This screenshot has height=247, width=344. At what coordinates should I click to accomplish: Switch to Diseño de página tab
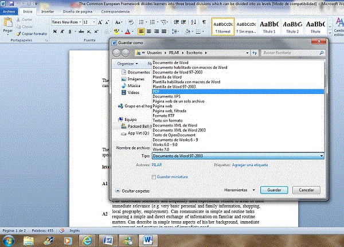point(77,11)
